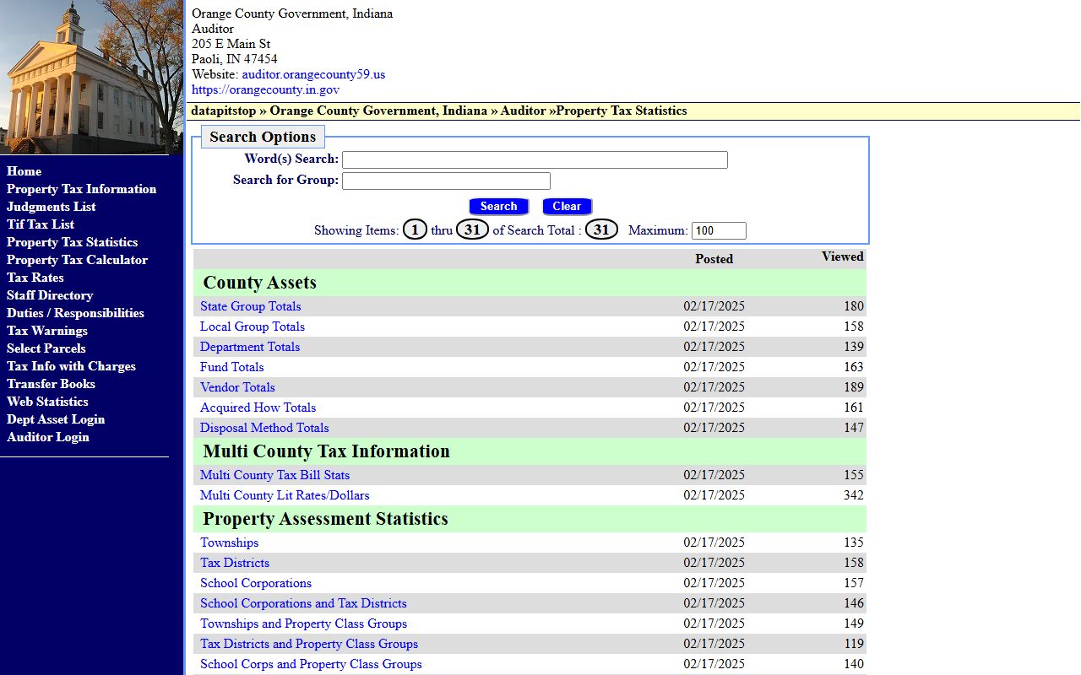This screenshot has width=1081, height=675.
Task: Click the search total count 31
Action: click(x=601, y=229)
